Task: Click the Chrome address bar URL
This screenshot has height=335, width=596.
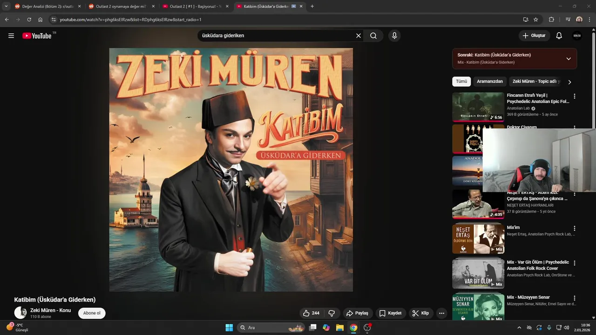Action: [x=130, y=20]
